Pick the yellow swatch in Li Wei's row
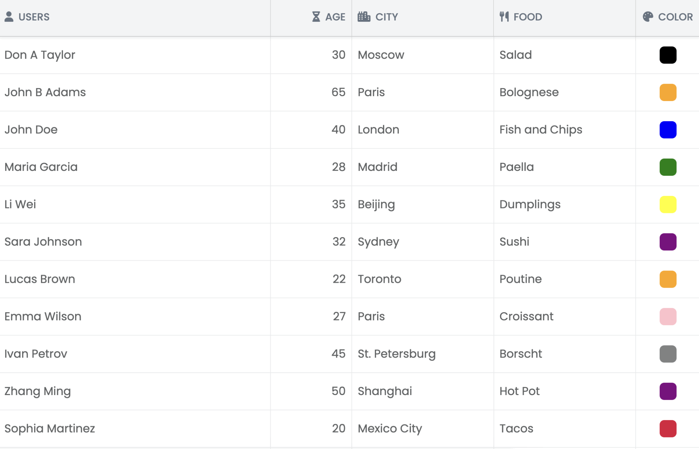 pos(668,204)
